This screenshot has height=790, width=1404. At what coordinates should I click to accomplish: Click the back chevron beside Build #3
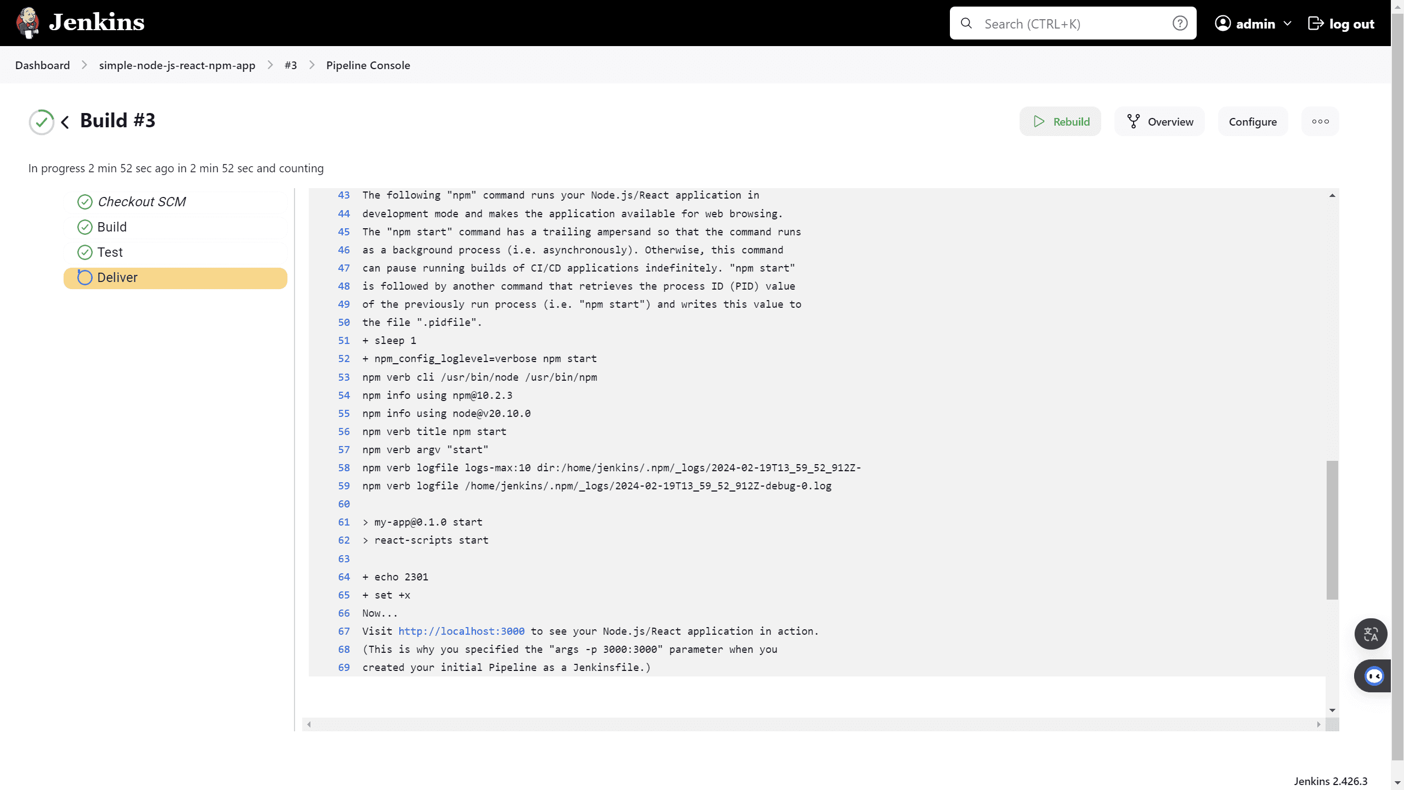65,122
